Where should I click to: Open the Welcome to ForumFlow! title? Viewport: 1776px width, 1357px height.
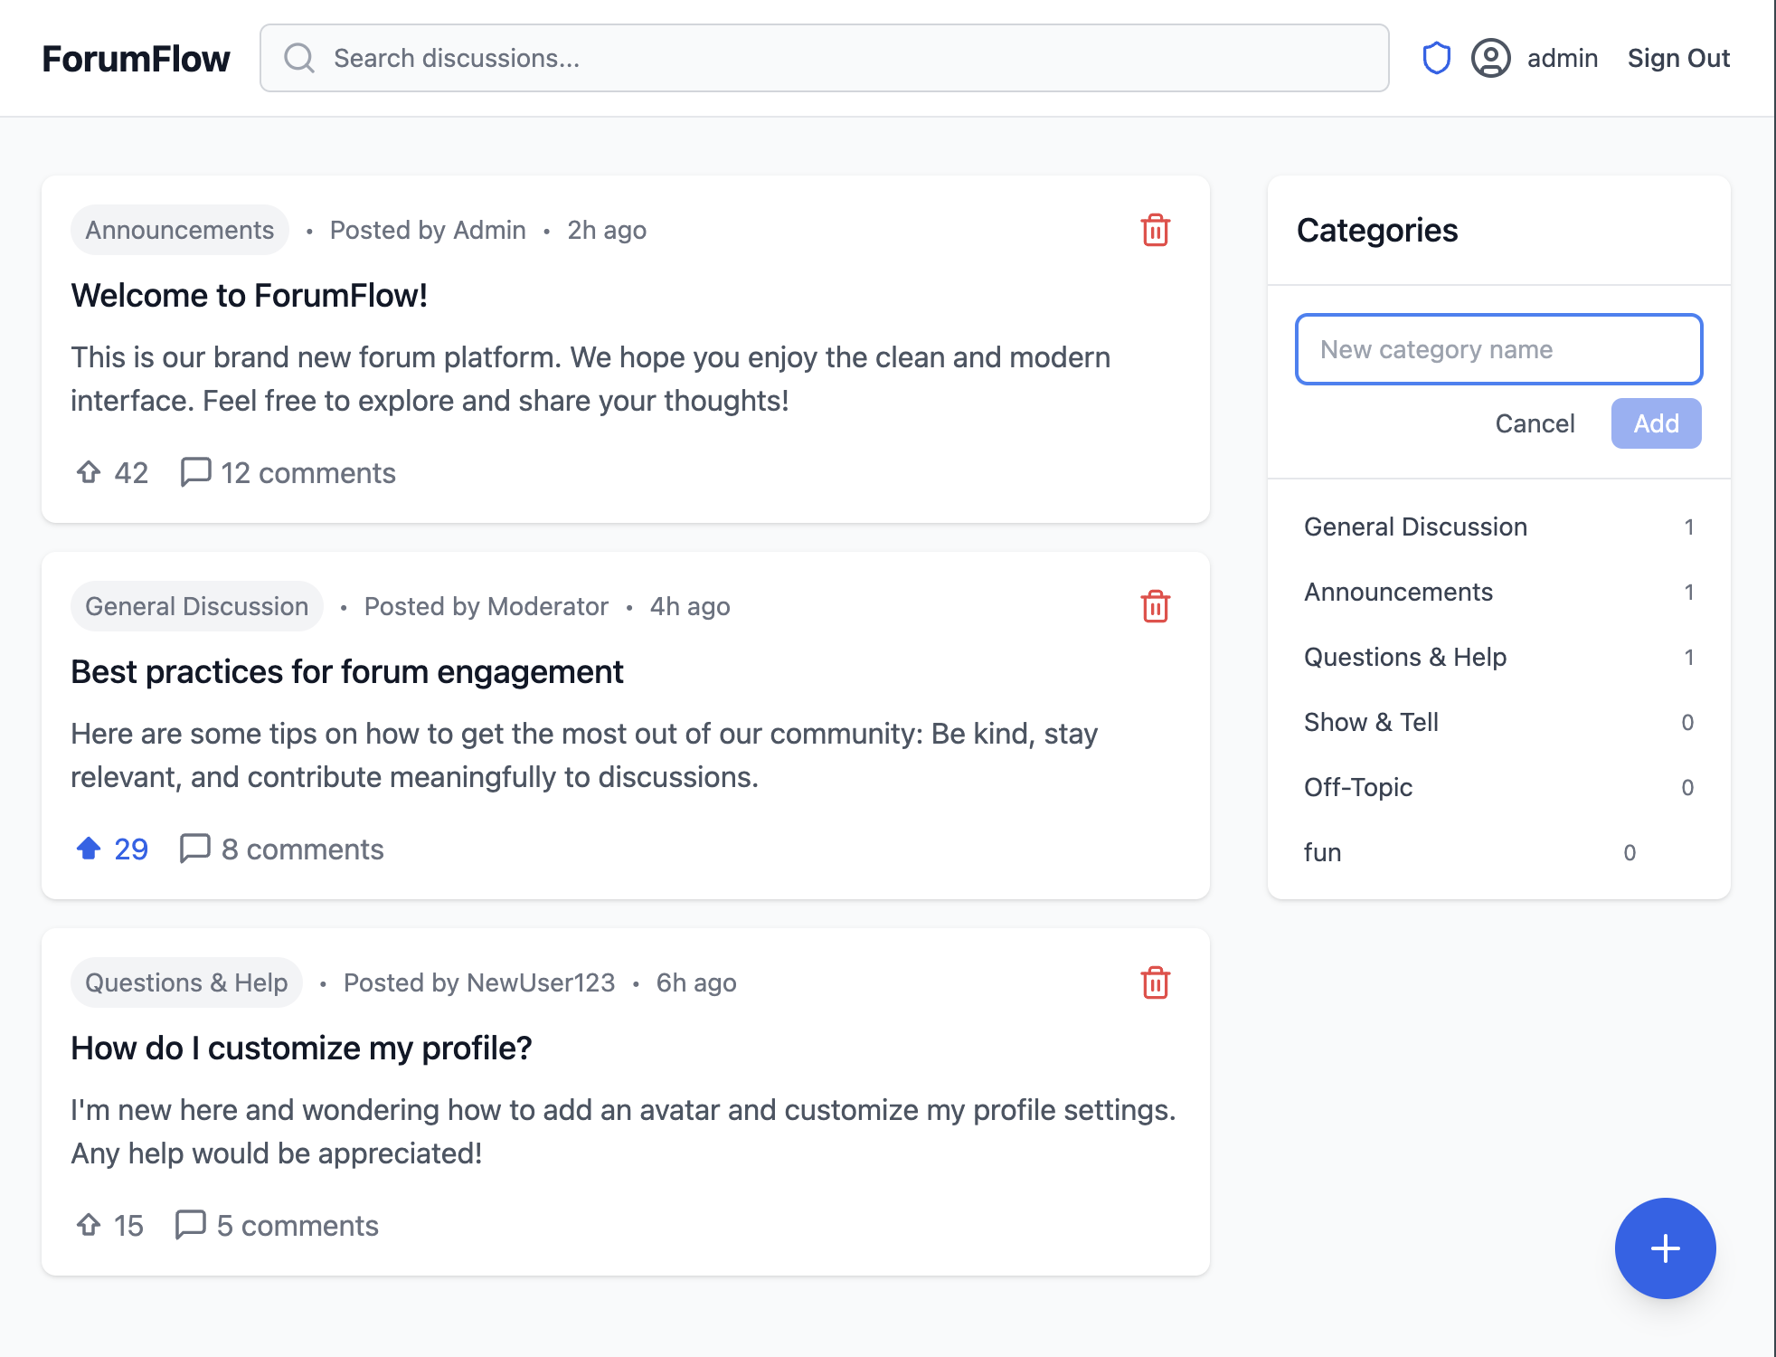(249, 296)
